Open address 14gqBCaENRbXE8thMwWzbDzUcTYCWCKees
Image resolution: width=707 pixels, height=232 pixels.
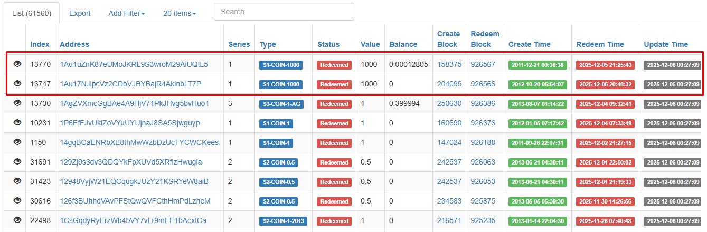pyautogui.click(x=139, y=142)
